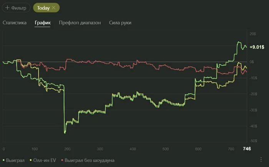Open the Префлоп диапазон tab
The width and height of the screenshot is (269, 167).
pyautogui.click(x=80, y=23)
